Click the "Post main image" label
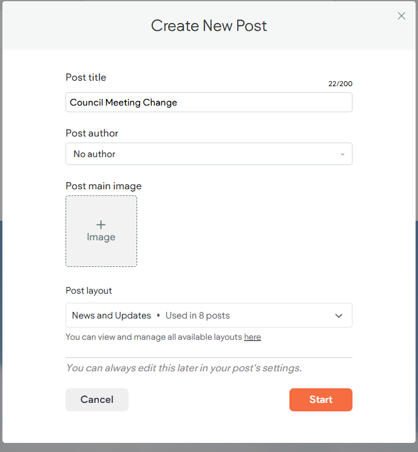The width and height of the screenshot is (418, 452). [103, 186]
